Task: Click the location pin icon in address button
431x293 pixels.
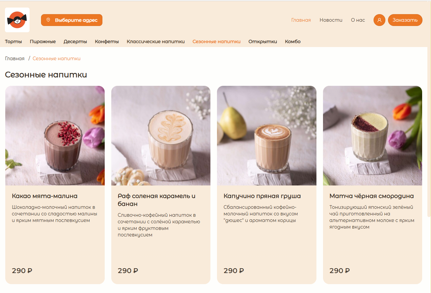Action: (48, 20)
